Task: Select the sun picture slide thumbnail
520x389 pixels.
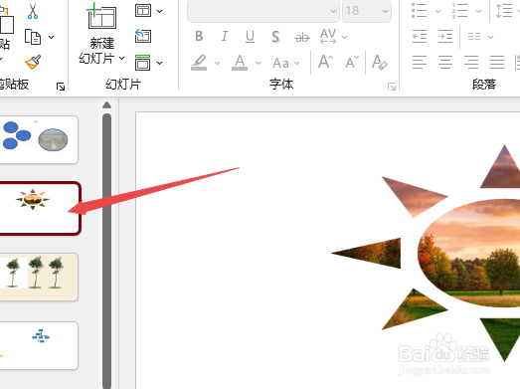Action: pos(40,209)
